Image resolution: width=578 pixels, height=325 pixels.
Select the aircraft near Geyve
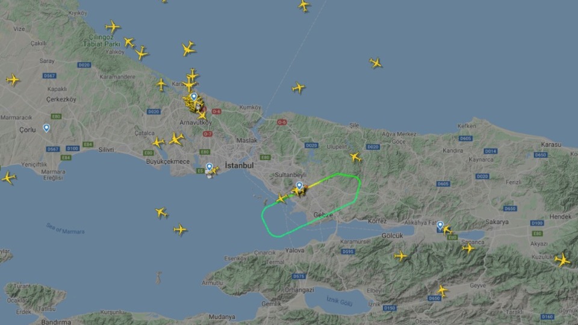442,291
